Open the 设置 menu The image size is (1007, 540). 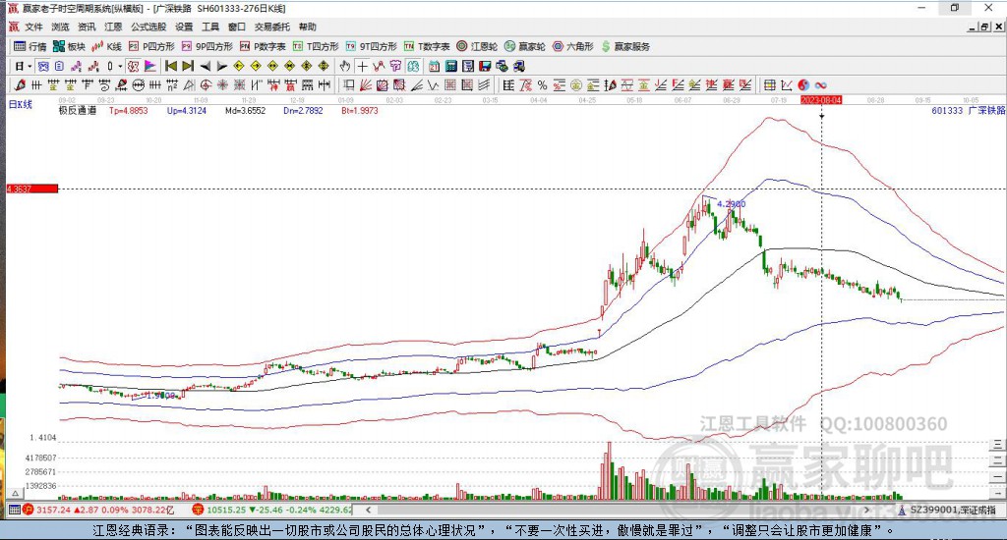click(184, 27)
